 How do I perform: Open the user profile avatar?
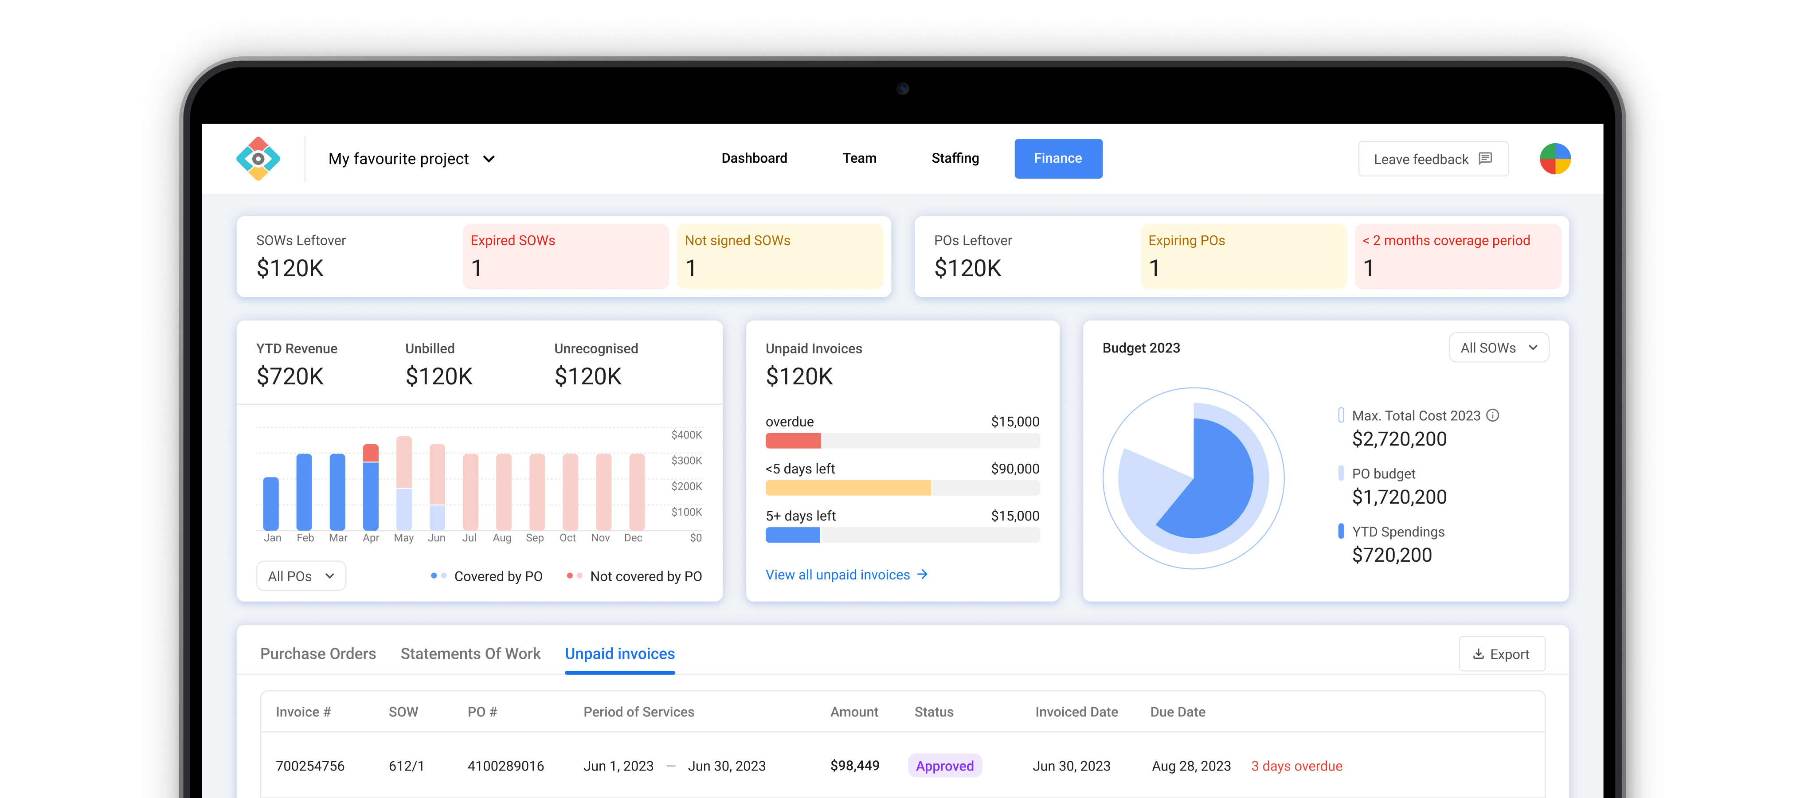coord(1555,159)
